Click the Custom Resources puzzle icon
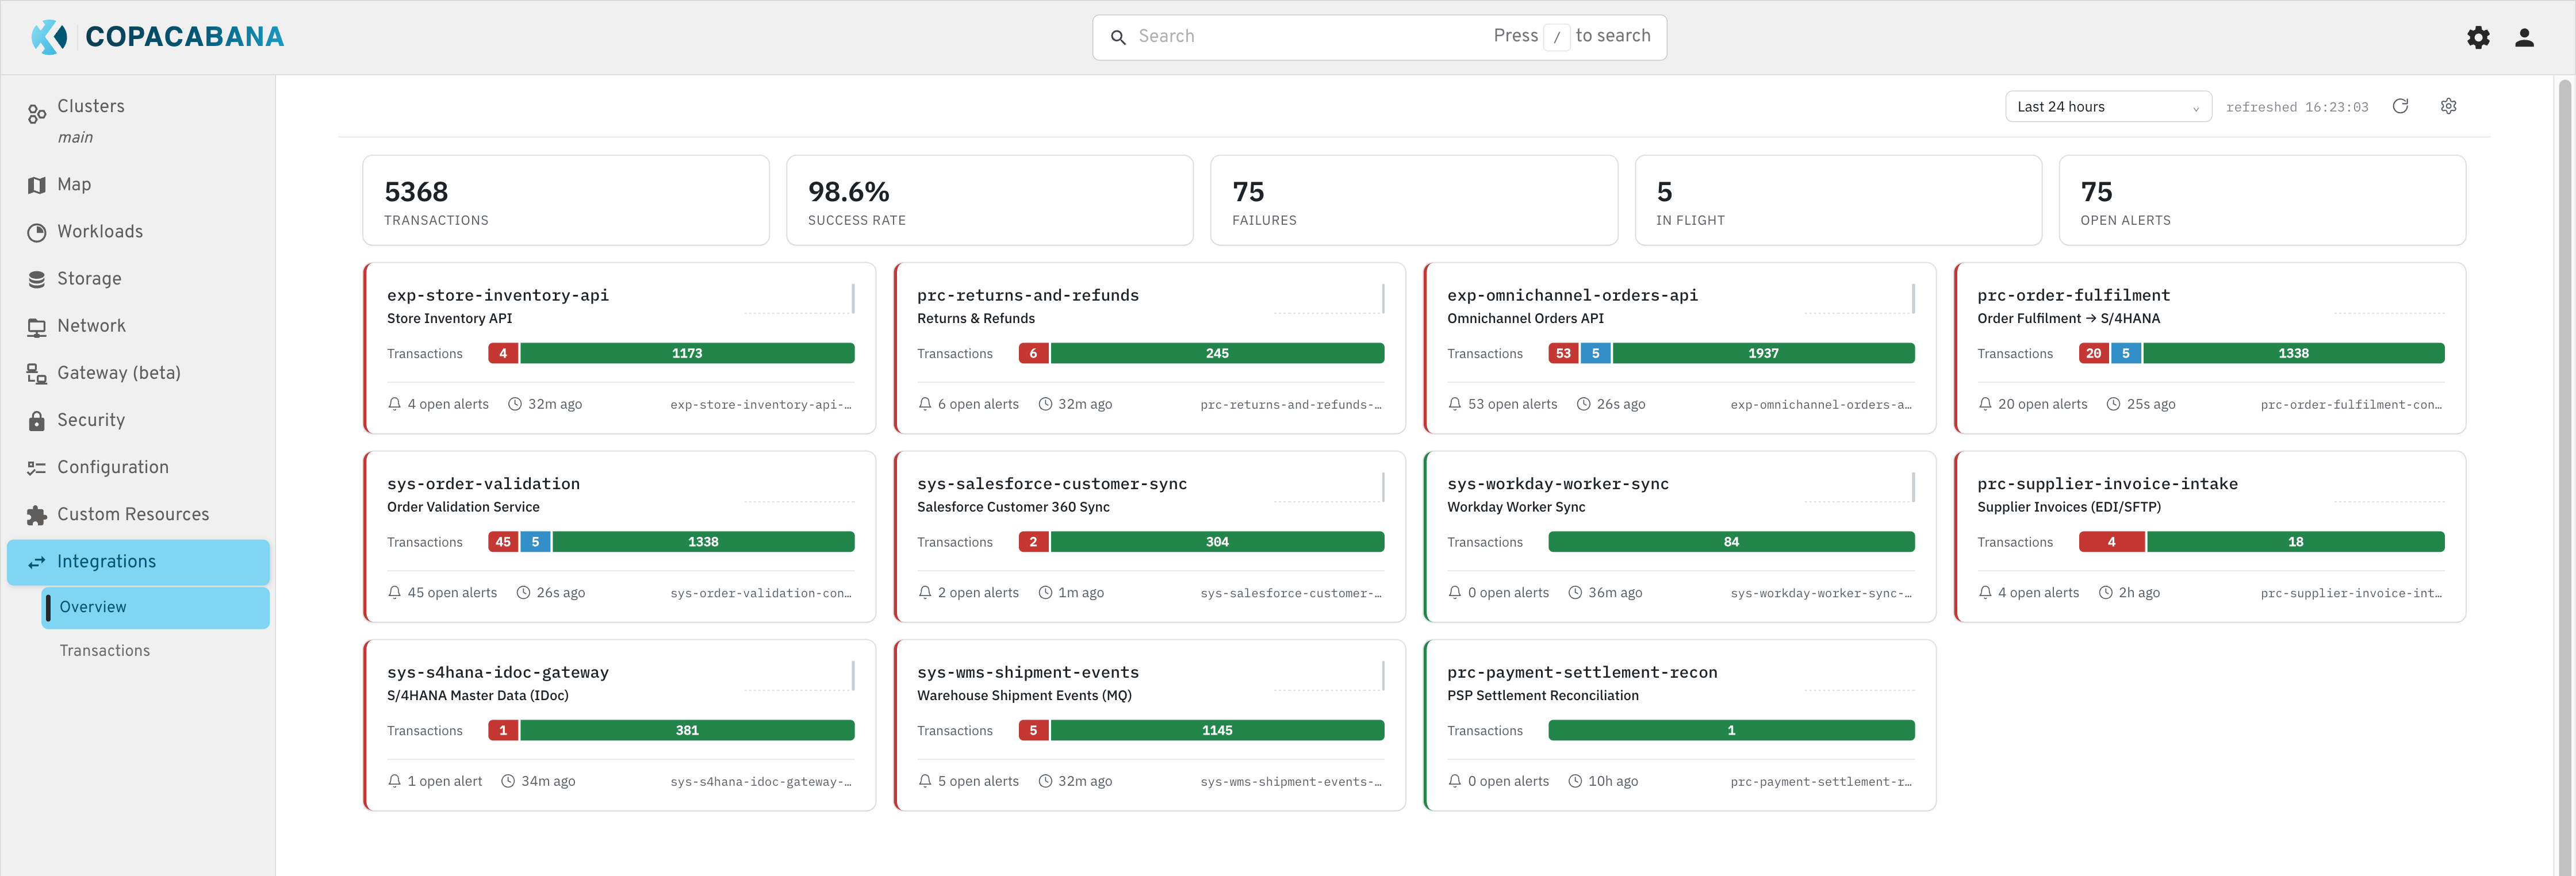This screenshot has width=2576, height=876. tap(37, 515)
